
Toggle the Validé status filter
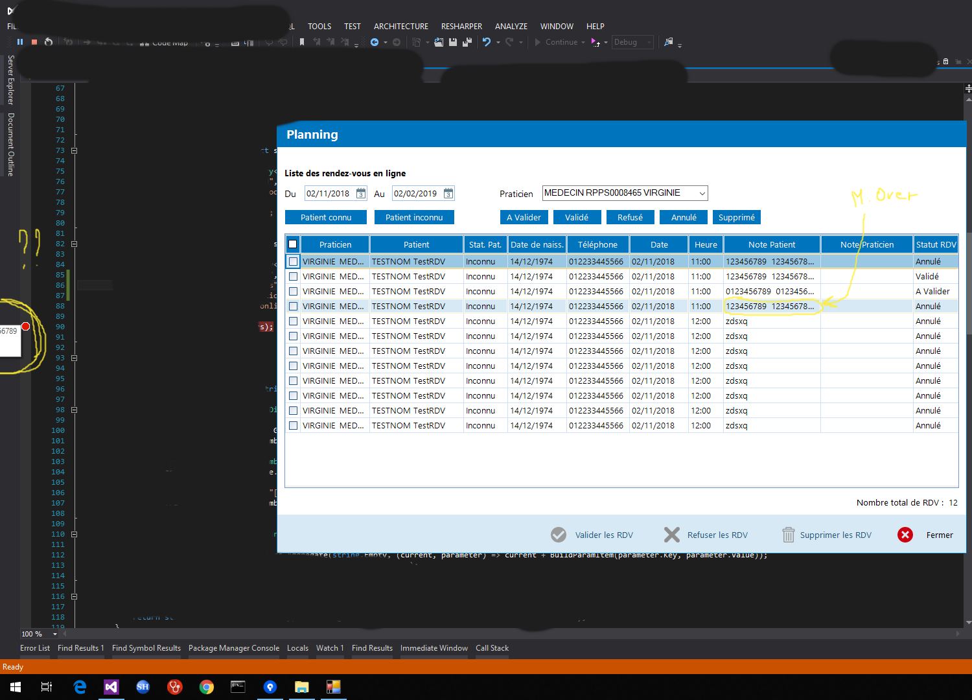coord(577,217)
